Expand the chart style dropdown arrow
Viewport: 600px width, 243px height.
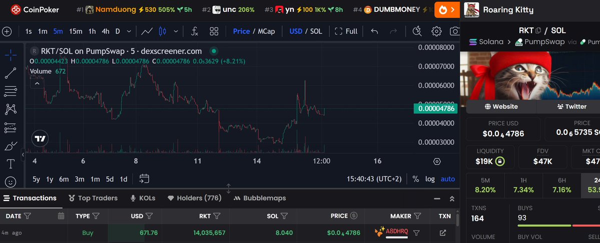point(176,32)
